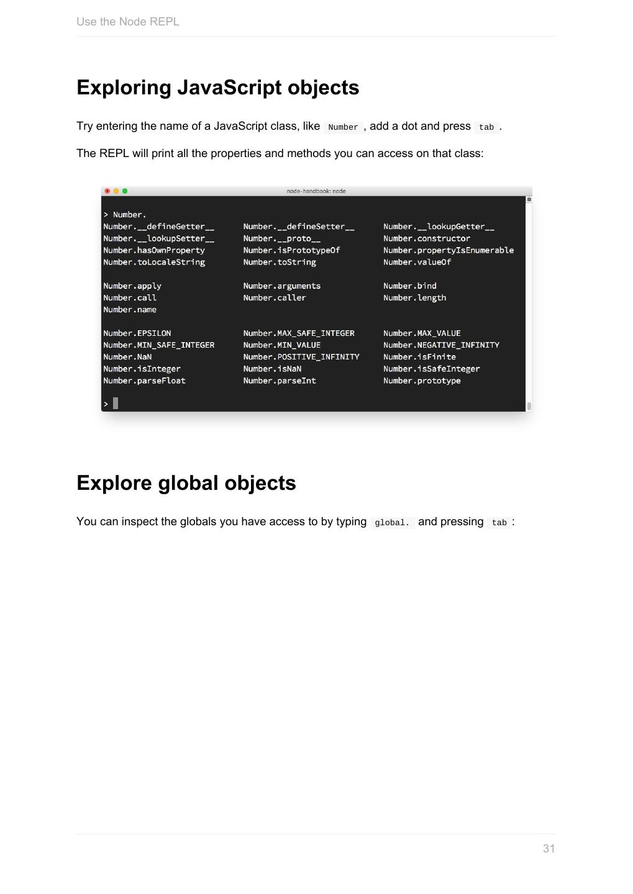633x894 pixels.
Task: Click the inline code 'global.'
Action: (x=392, y=523)
